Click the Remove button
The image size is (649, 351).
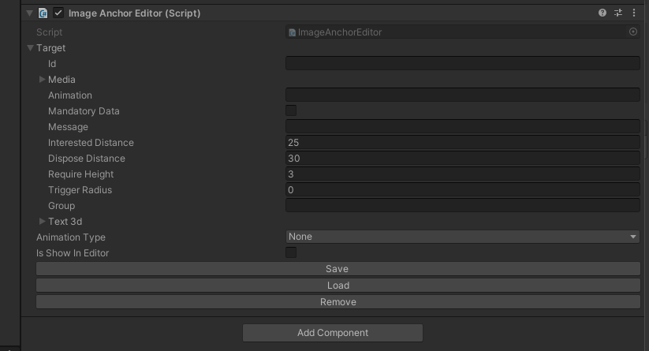tap(338, 302)
